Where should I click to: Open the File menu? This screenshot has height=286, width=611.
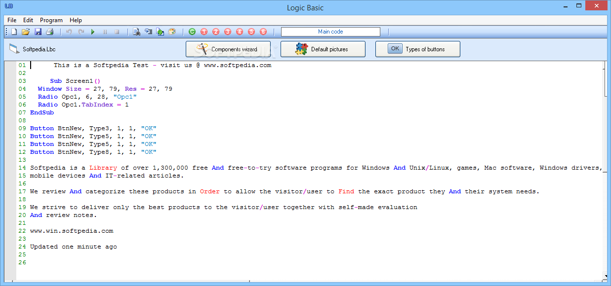pyautogui.click(x=12, y=20)
